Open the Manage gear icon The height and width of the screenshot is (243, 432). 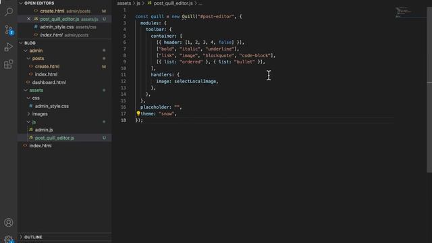9,239
